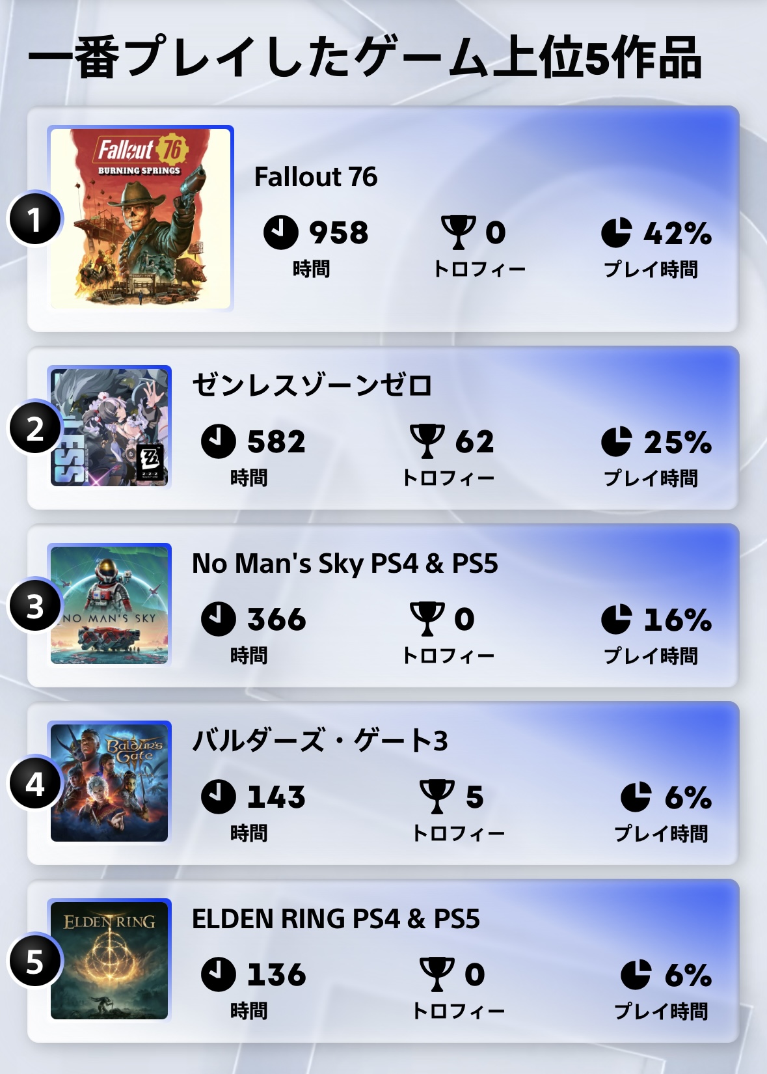Open the No Man's Sky cover thumbnail

tap(109, 605)
